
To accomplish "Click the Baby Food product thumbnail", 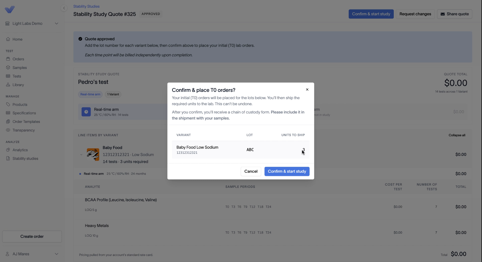I will pos(93,155).
